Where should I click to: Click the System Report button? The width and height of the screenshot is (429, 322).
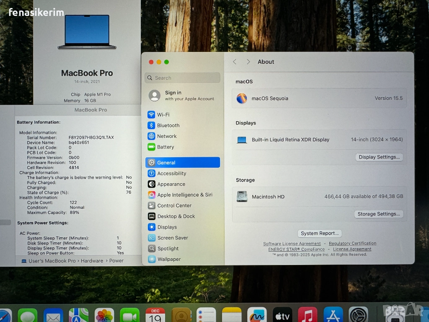click(x=320, y=234)
